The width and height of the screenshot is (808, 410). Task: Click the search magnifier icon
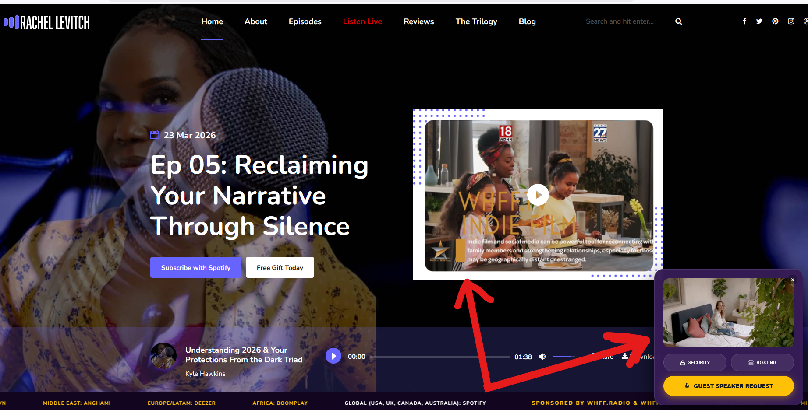679,21
